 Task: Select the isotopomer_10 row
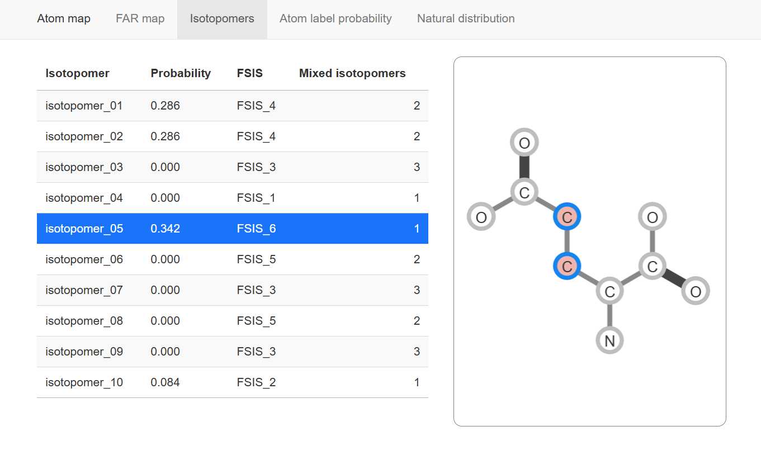tap(233, 382)
